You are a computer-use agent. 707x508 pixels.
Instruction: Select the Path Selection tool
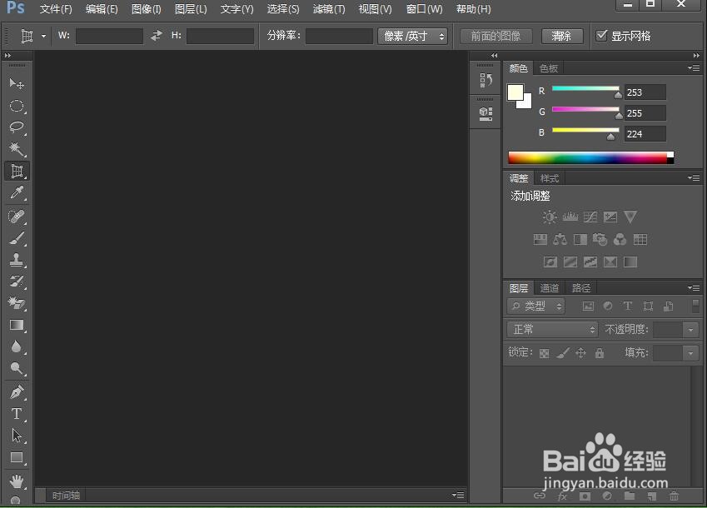17,436
